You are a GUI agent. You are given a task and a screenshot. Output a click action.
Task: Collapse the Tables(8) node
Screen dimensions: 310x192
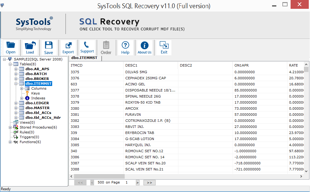[10, 64]
